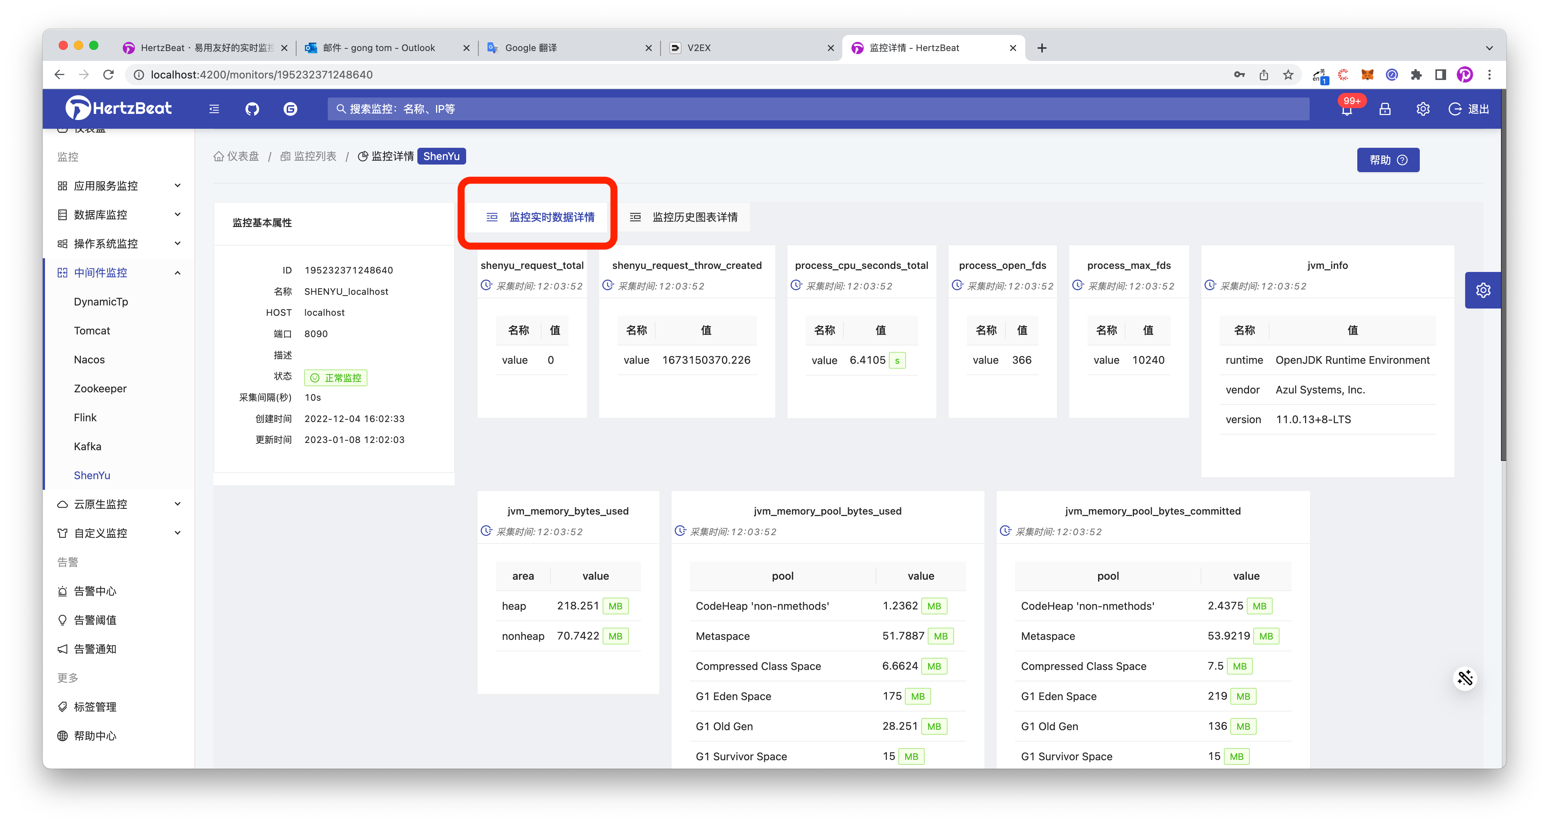
Task: Toggle sidebar with the collapse menu icon
Action: (214, 109)
